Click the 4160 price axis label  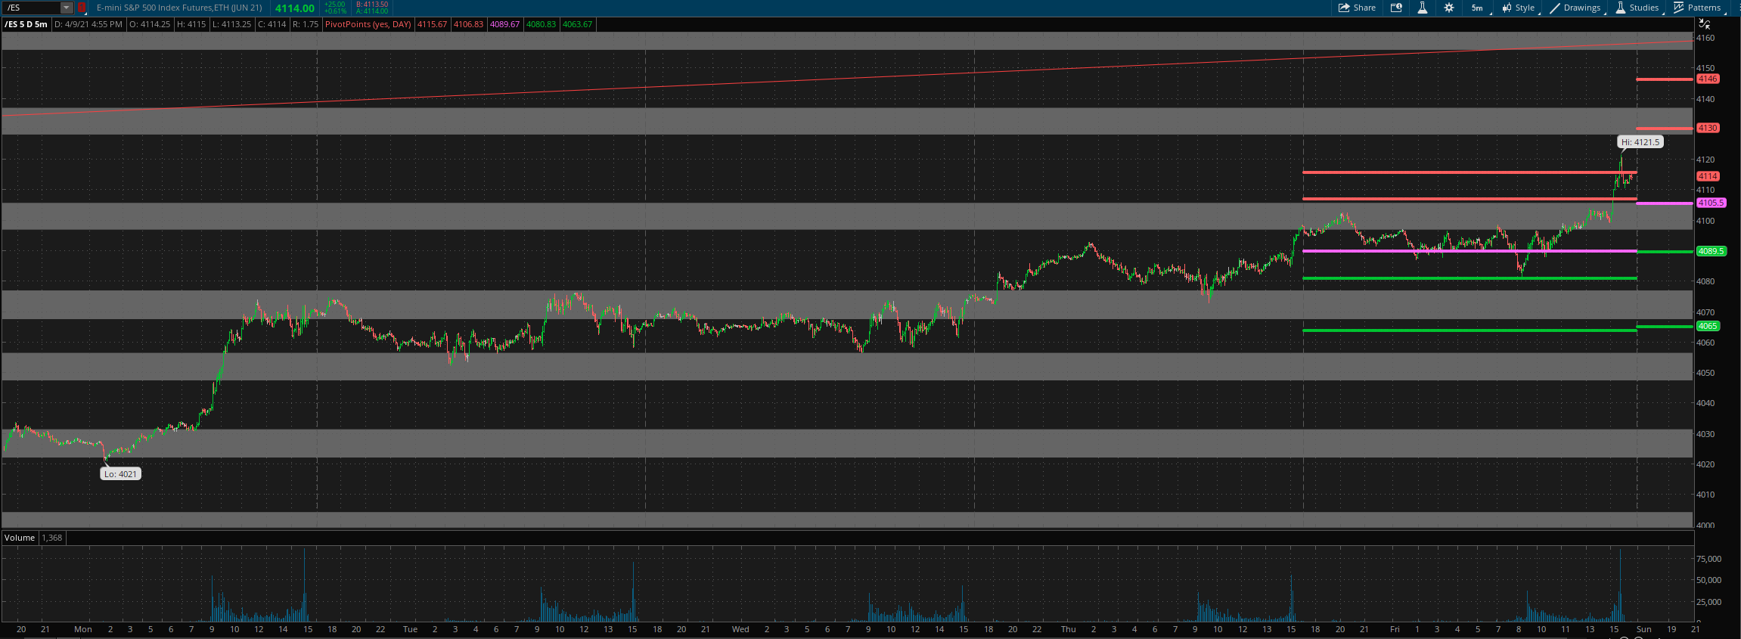click(1705, 38)
